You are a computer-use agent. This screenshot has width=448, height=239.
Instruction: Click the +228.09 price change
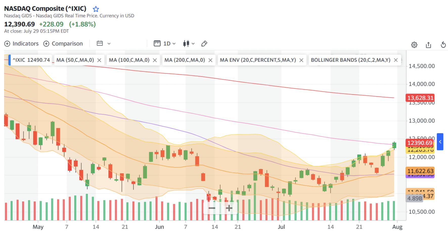pyautogui.click(x=51, y=24)
